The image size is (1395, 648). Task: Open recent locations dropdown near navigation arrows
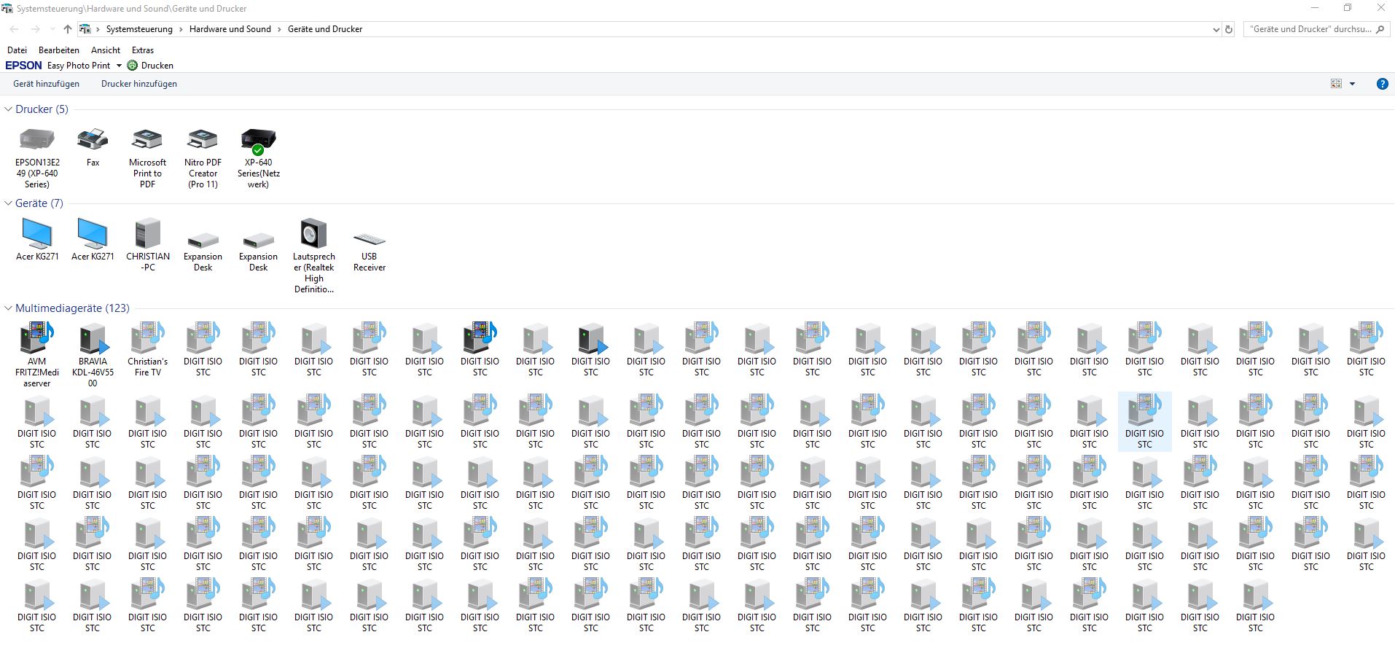(52, 29)
